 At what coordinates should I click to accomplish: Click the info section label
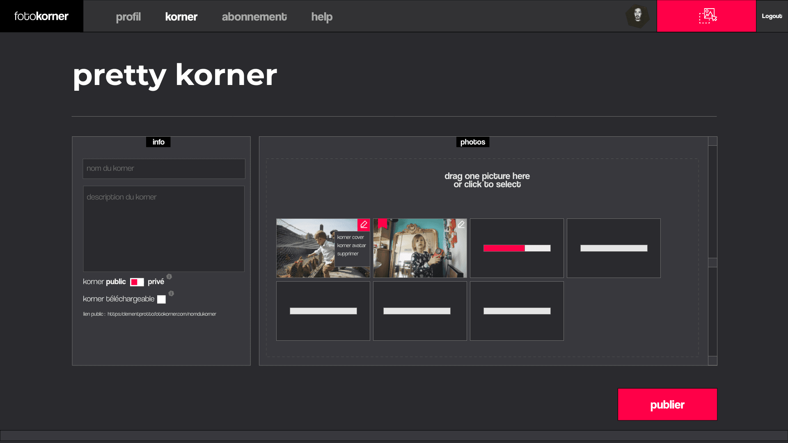point(158,142)
